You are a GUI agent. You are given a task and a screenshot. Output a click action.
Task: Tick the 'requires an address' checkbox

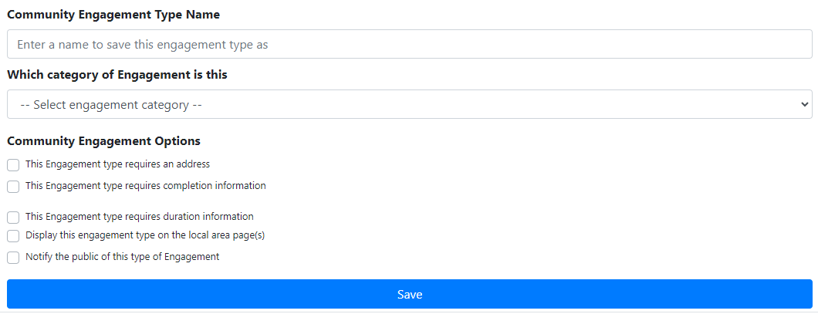click(x=13, y=165)
